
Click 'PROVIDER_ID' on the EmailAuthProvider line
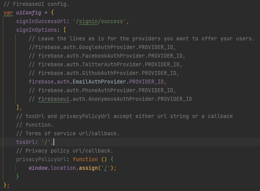tap(146, 82)
